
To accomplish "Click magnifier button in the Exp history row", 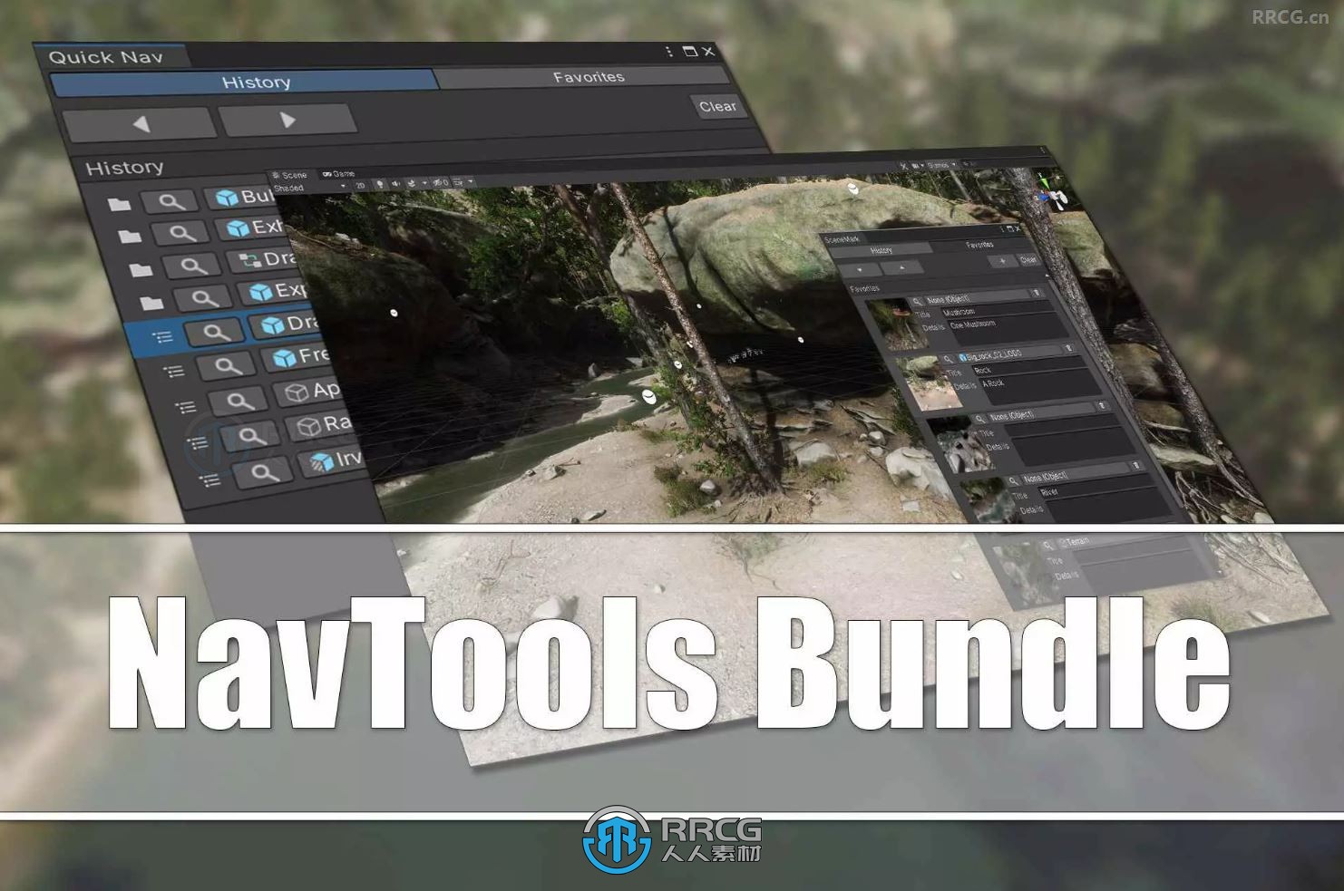I will (204, 298).
